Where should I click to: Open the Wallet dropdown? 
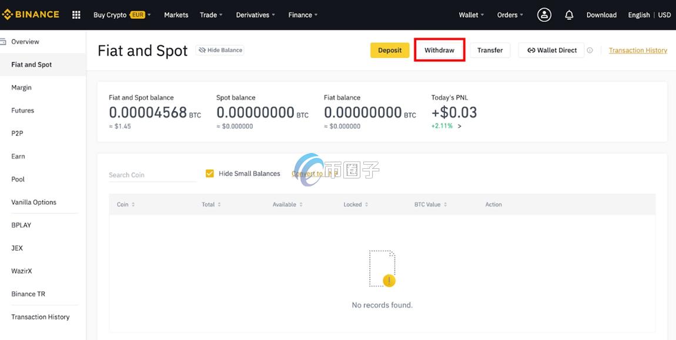click(x=471, y=15)
